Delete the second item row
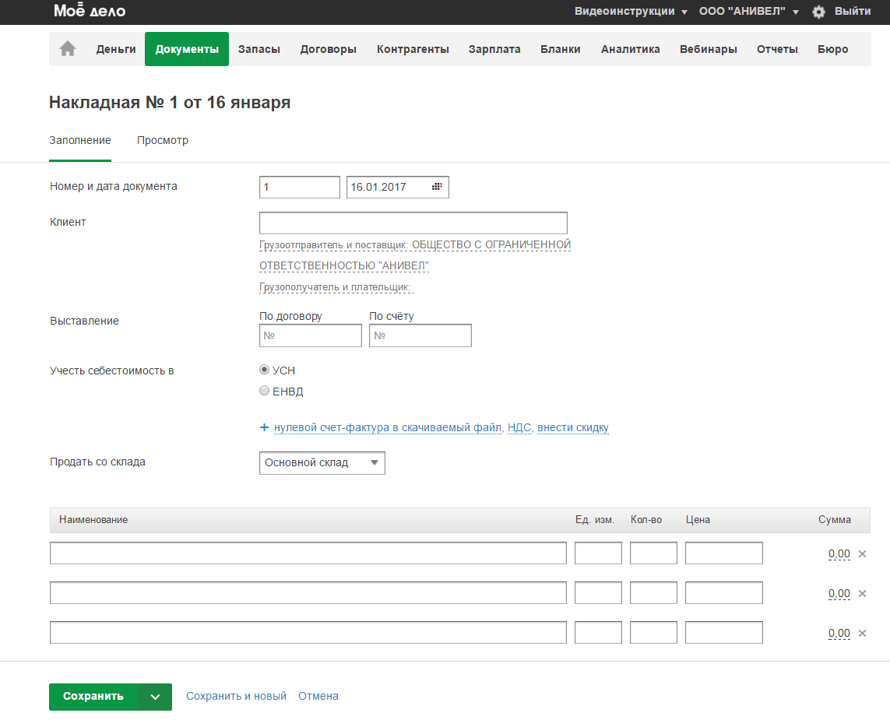This screenshot has height=727, width=890. [x=862, y=594]
